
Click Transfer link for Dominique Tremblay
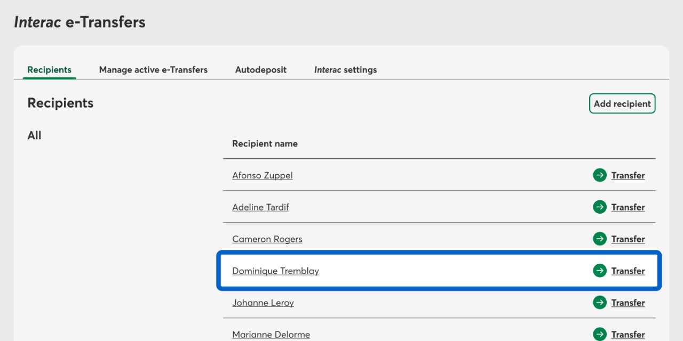point(628,271)
